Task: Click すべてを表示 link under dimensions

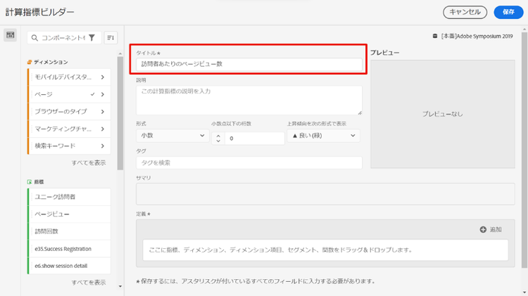Action: pos(89,162)
